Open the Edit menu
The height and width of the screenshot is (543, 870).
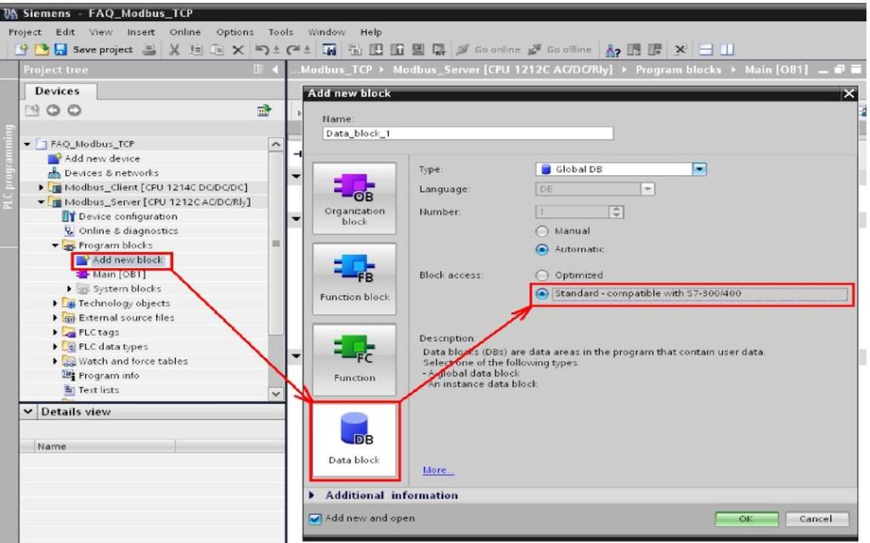coord(65,32)
